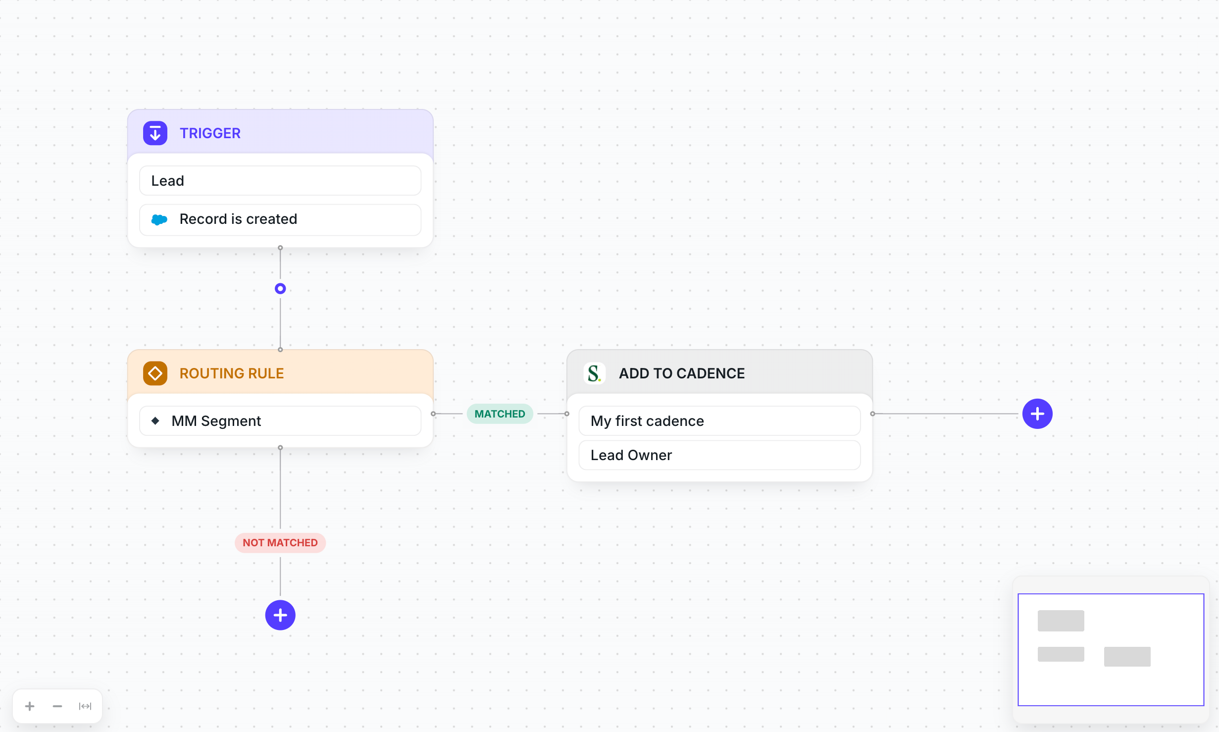Zoom in the canvas
The width and height of the screenshot is (1219, 732).
tap(30, 706)
